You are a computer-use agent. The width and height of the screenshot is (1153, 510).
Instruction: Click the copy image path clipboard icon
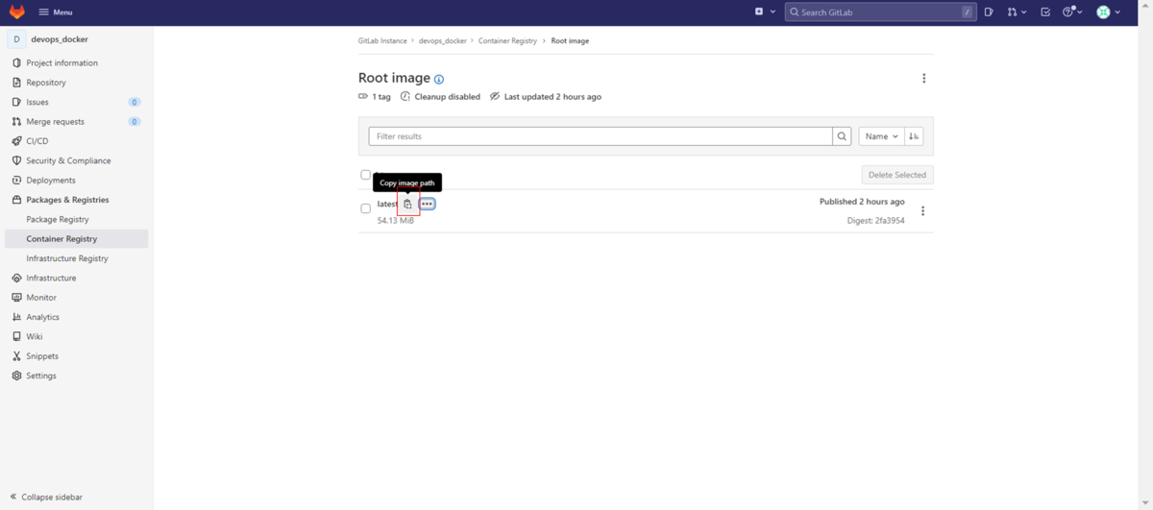407,204
